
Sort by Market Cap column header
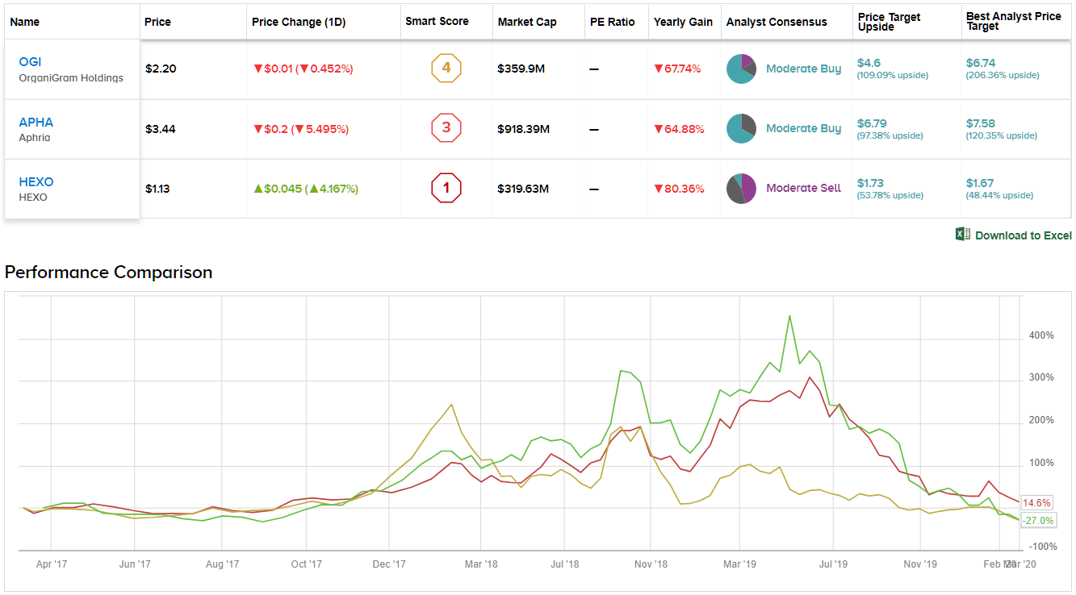coord(527,22)
